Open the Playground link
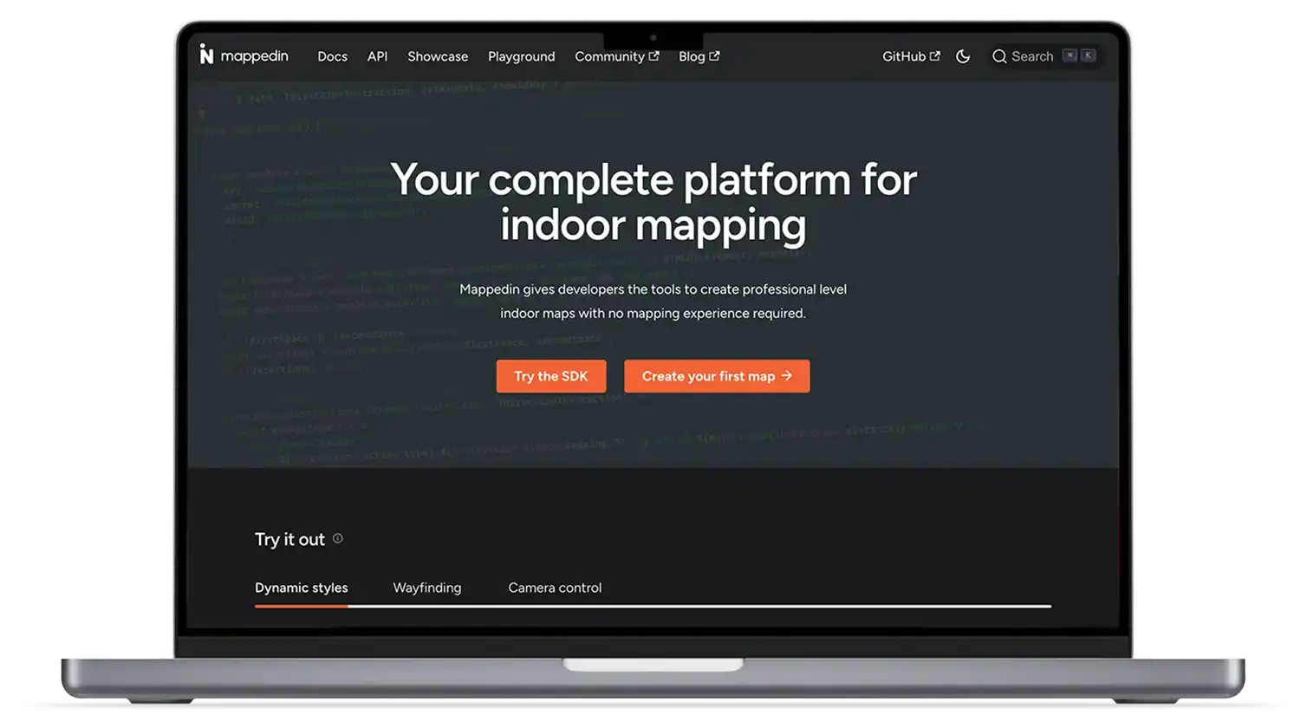 [x=521, y=56]
